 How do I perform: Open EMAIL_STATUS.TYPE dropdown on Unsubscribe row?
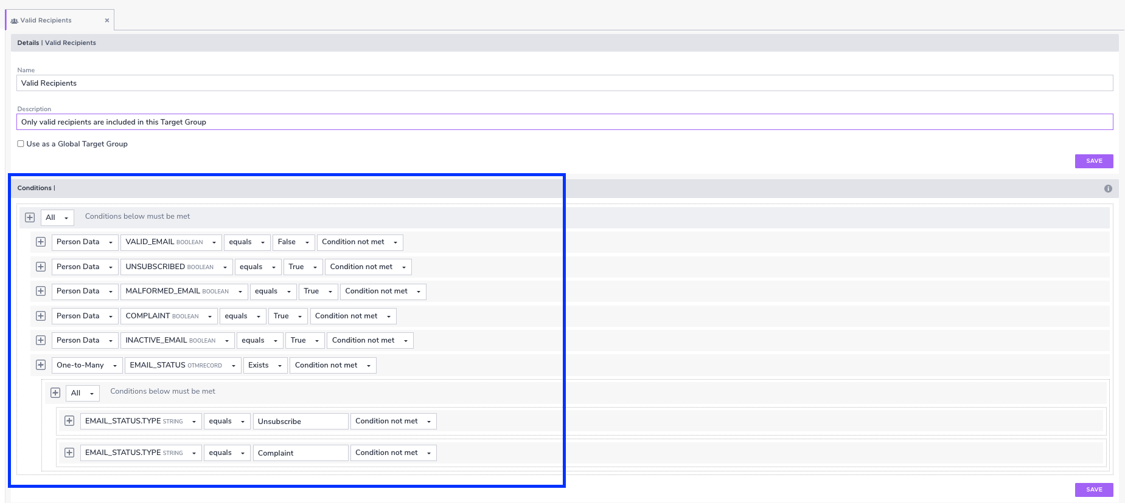coord(141,422)
